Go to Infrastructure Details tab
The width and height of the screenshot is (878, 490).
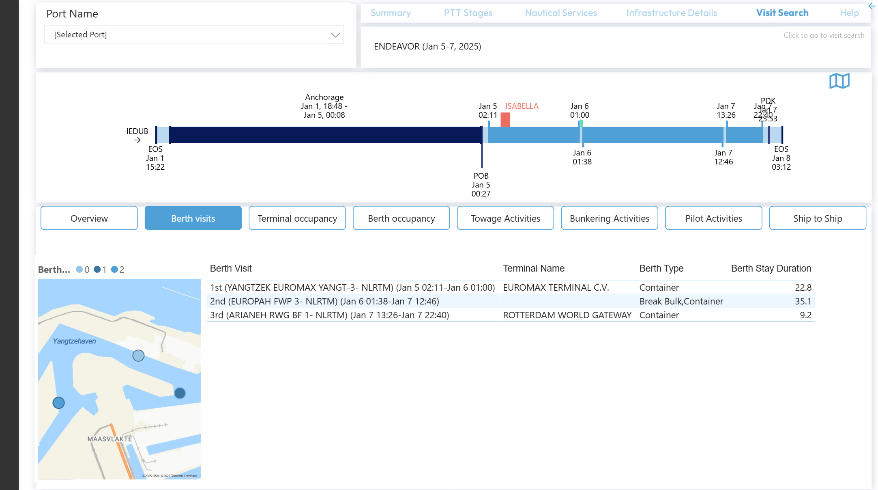click(671, 13)
